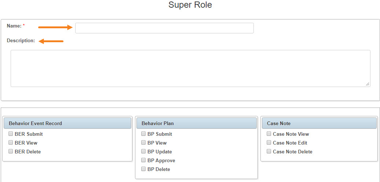Enable the BP Update permission
Viewport: 380px width, 182px height.
(143, 152)
